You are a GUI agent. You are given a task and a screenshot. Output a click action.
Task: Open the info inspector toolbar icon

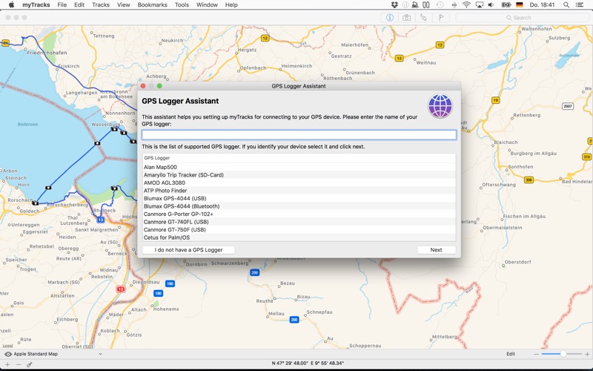point(390,17)
